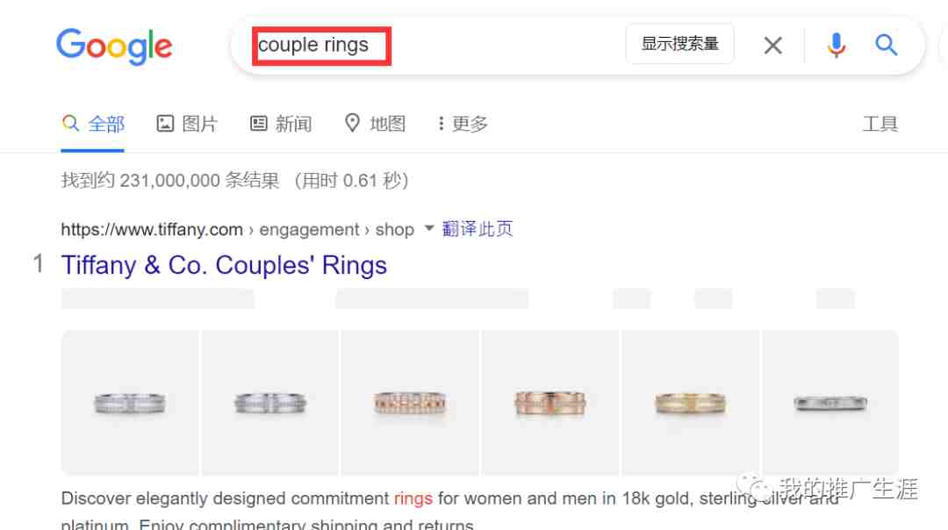Open the third rose gold ring thumbnail
The image size is (948, 530).
[410, 403]
